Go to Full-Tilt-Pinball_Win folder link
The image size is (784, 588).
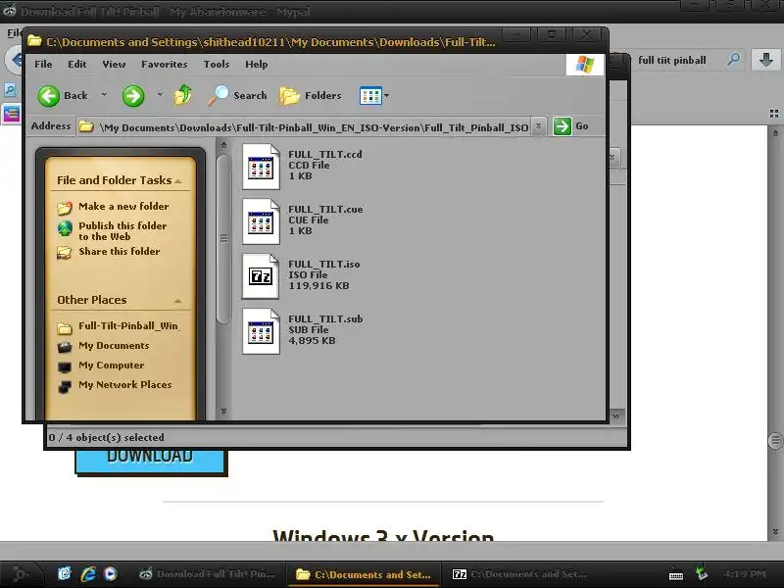[128, 326]
